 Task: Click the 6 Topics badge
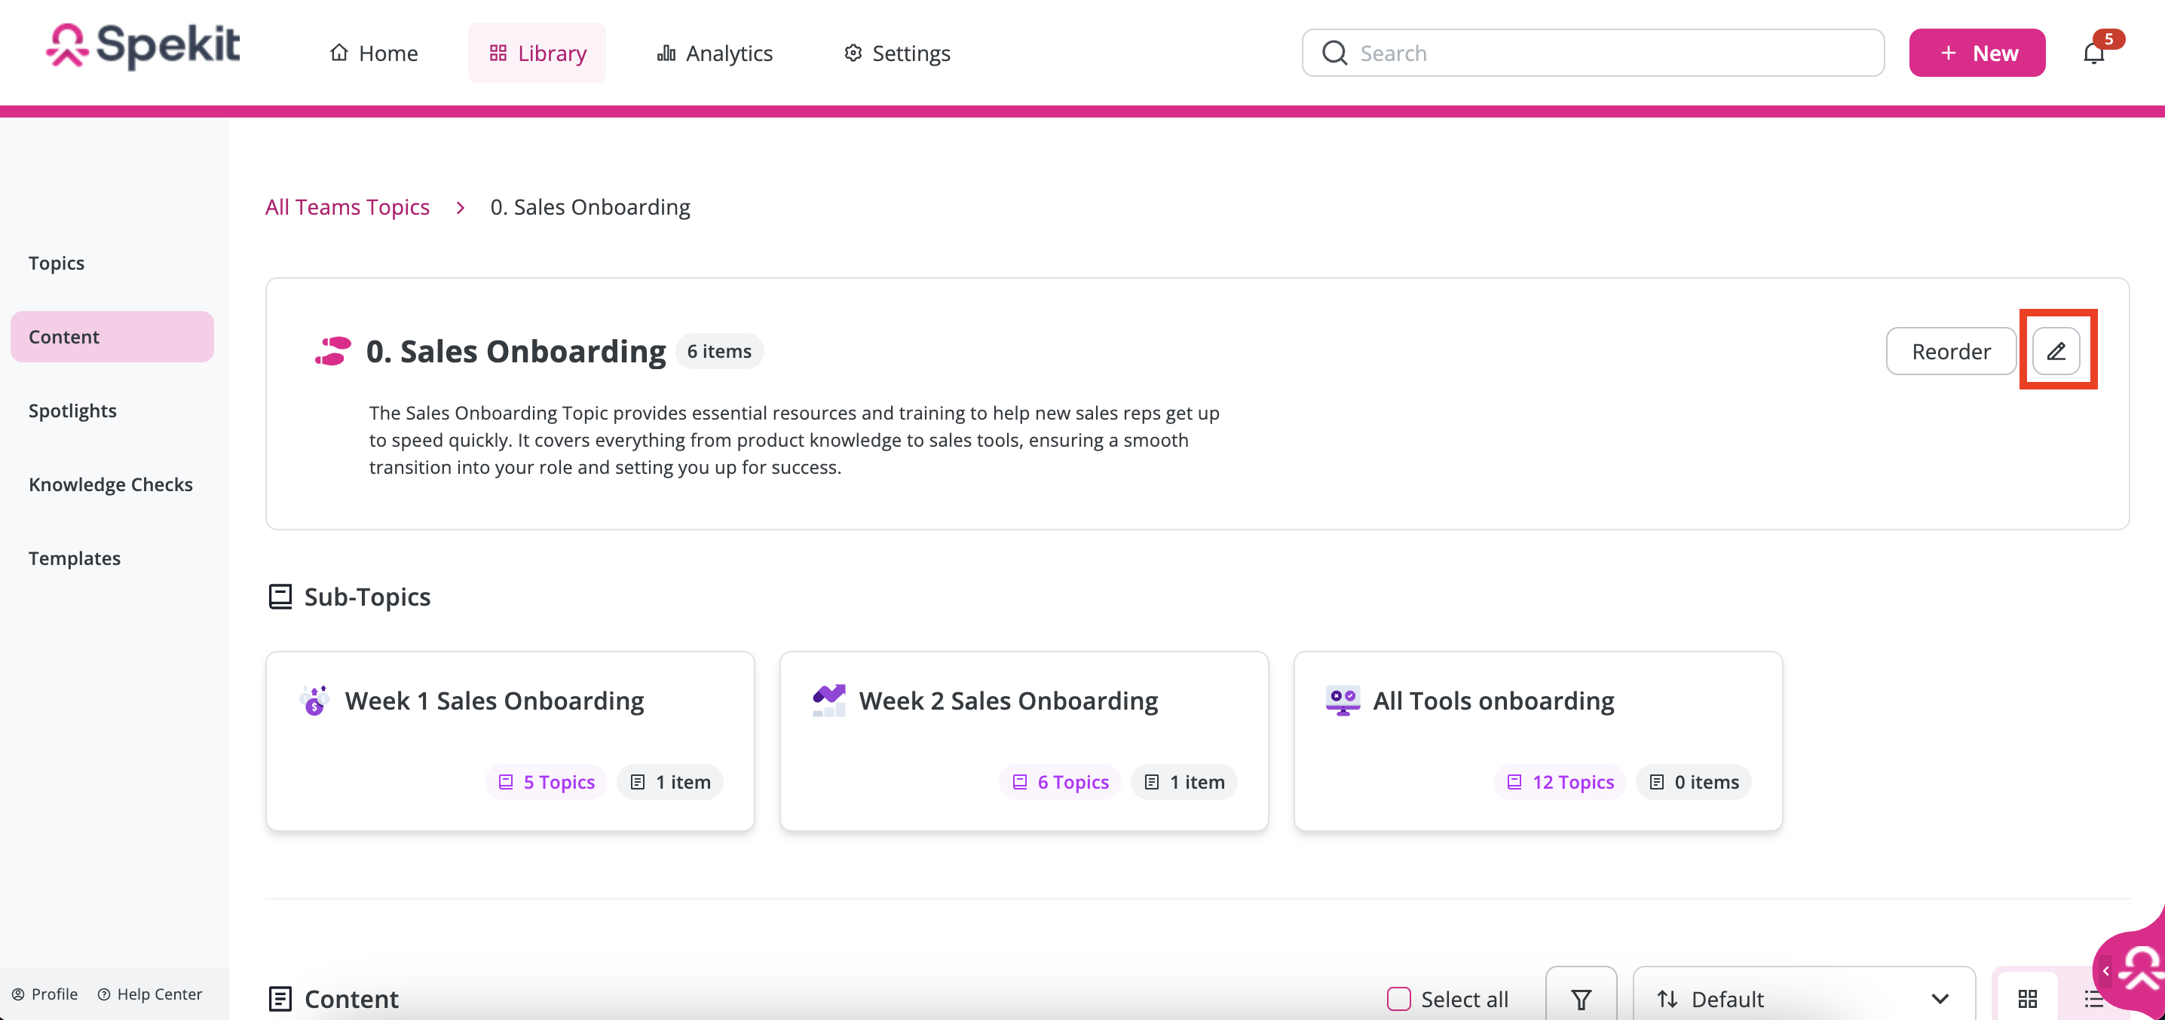click(x=1061, y=782)
